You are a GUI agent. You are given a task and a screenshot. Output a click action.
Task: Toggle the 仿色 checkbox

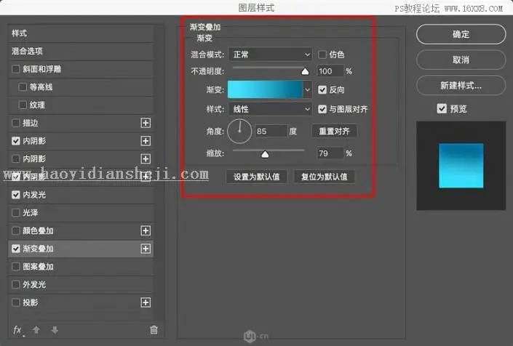click(x=322, y=55)
